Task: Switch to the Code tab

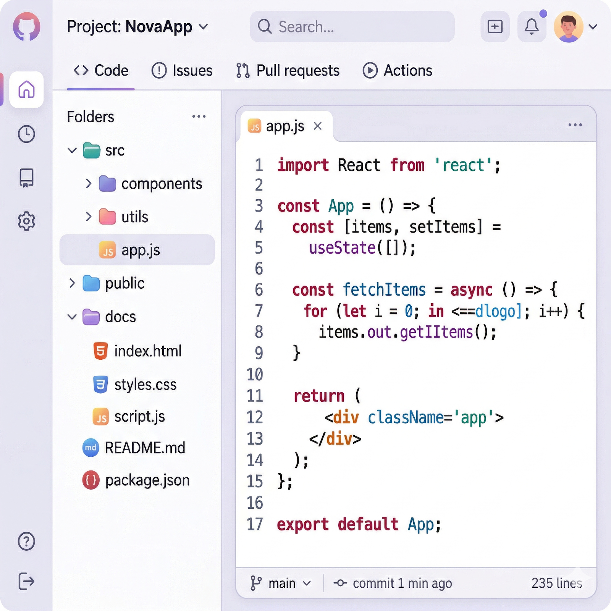Action: (x=101, y=71)
